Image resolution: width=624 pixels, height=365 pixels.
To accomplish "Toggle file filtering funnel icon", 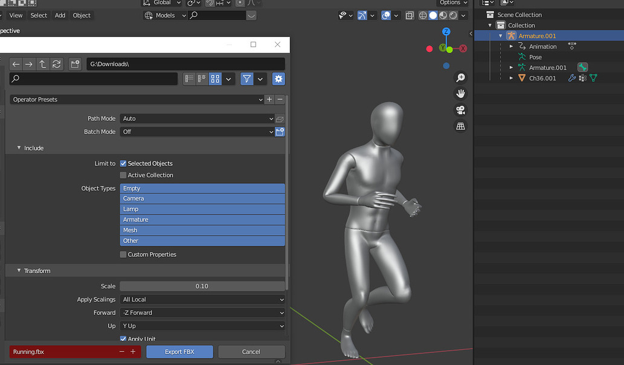I will coord(246,79).
